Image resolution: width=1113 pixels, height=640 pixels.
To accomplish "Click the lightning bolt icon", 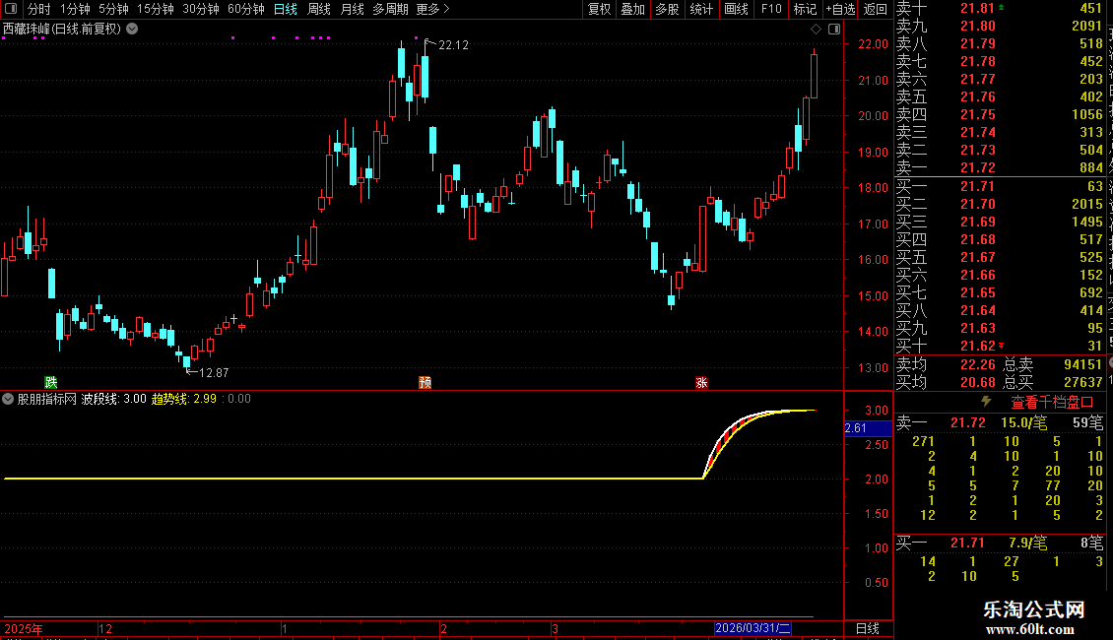I will 986,402.
